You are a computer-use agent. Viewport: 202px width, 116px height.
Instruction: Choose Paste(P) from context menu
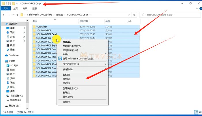pyautogui.click(x=82, y=83)
